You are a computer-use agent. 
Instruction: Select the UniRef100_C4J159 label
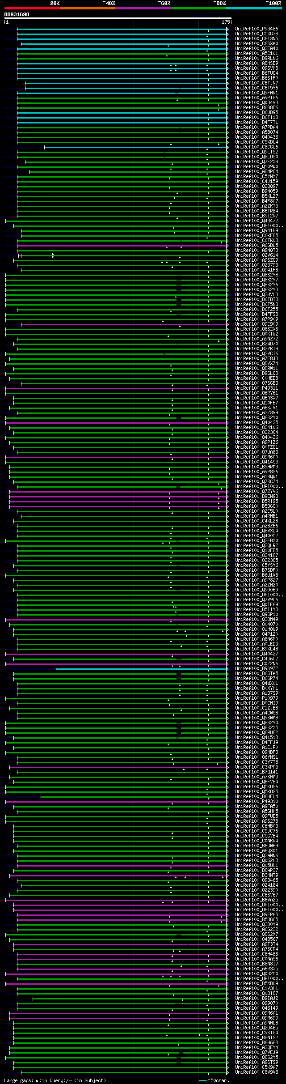pos(257,182)
